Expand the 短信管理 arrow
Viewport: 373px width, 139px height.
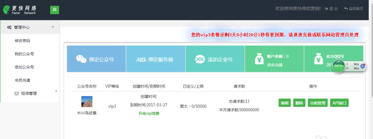pos(56,91)
